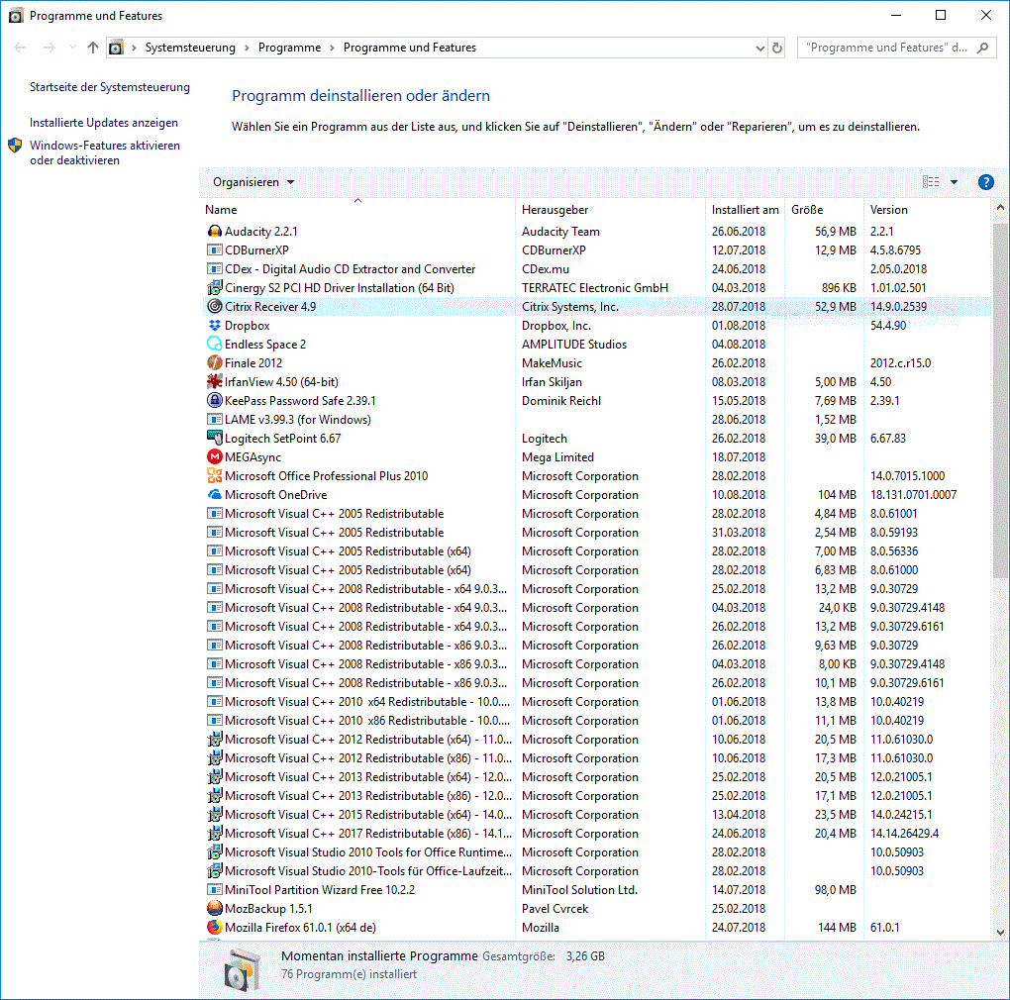The image size is (1010, 1000).
Task: Click the Cinergy S2 PCI driver icon
Action: click(x=215, y=288)
